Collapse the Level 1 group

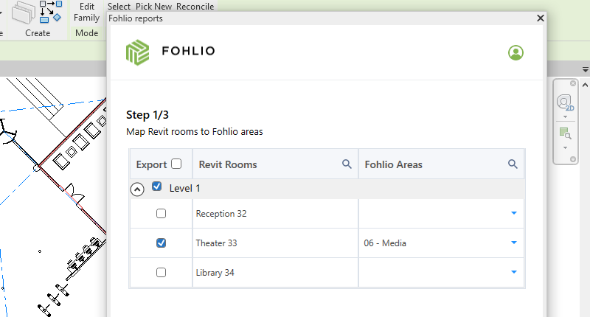(137, 189)
